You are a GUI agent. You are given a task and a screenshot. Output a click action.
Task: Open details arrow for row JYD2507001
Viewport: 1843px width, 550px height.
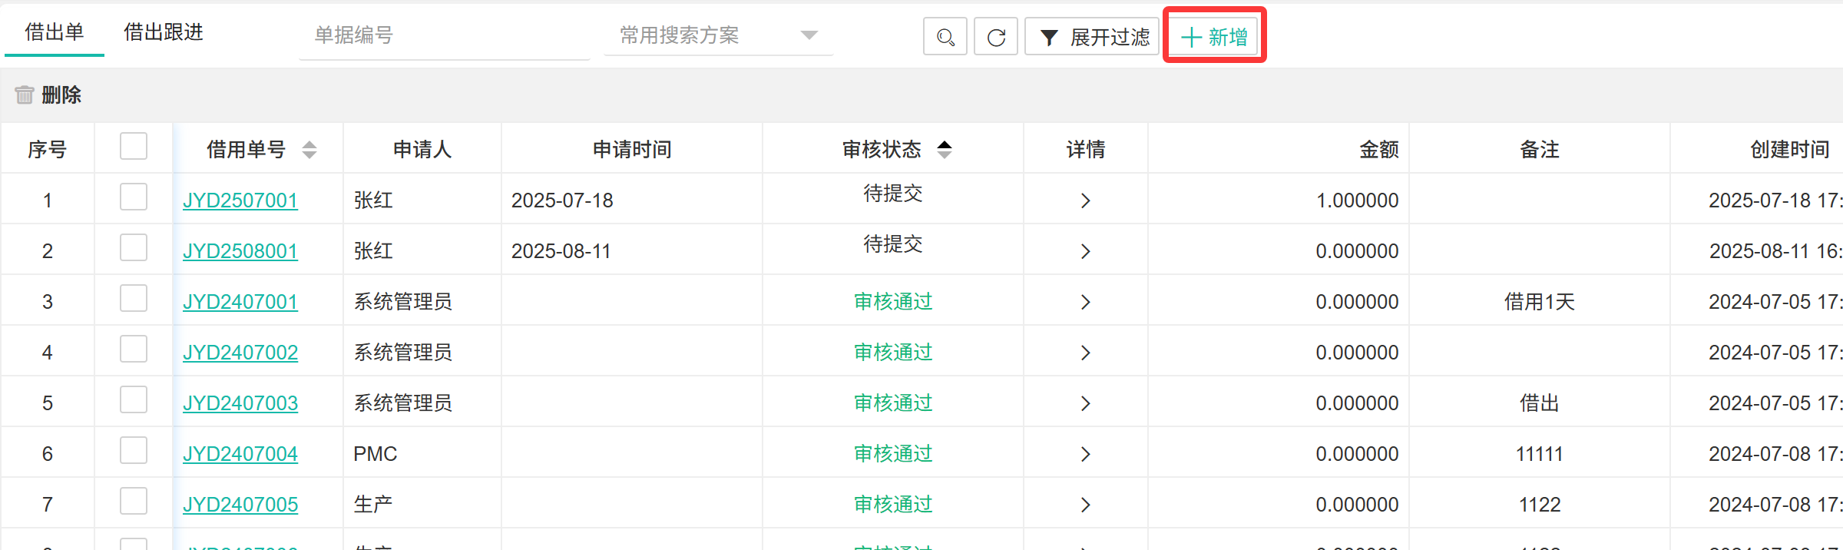[1085, 200]
